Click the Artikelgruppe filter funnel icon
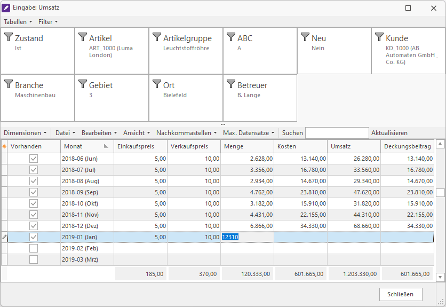 click(157, 37)
